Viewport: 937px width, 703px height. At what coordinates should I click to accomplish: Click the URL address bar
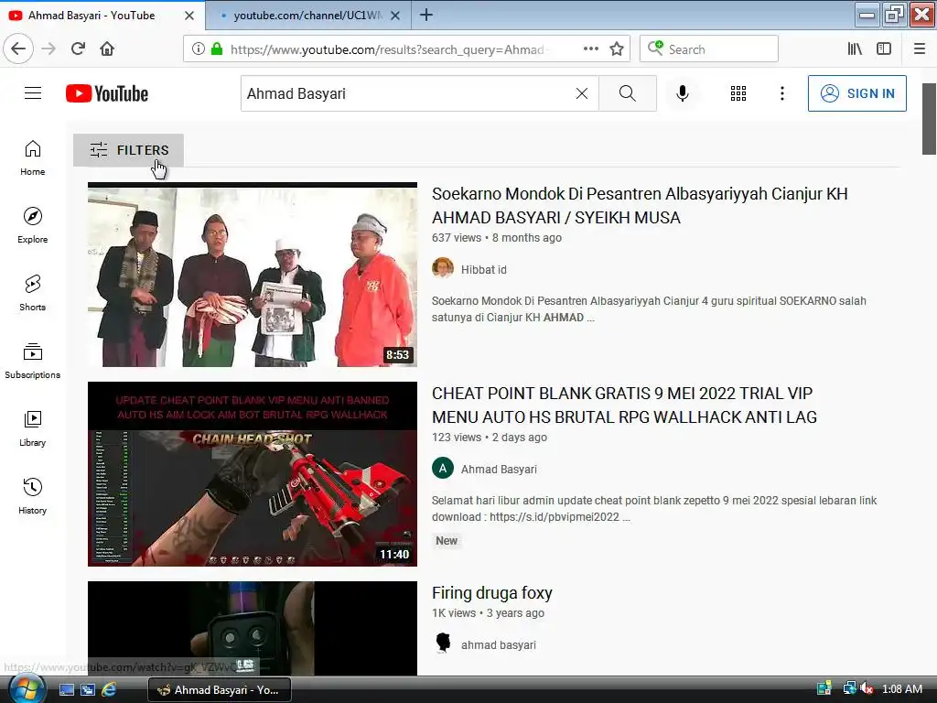pyautogui.click(x=406, y=49)
